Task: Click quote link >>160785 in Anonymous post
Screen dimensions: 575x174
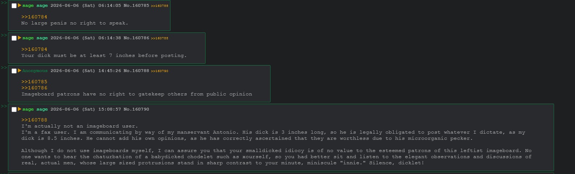Action: (34, 82)
